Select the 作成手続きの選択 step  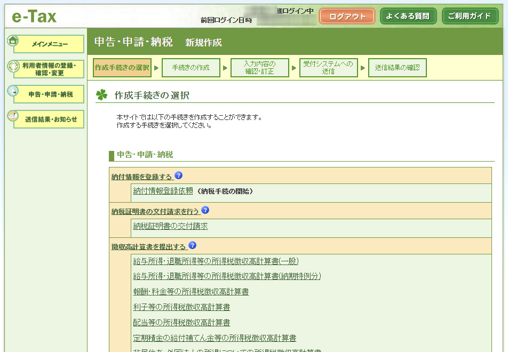122,68
